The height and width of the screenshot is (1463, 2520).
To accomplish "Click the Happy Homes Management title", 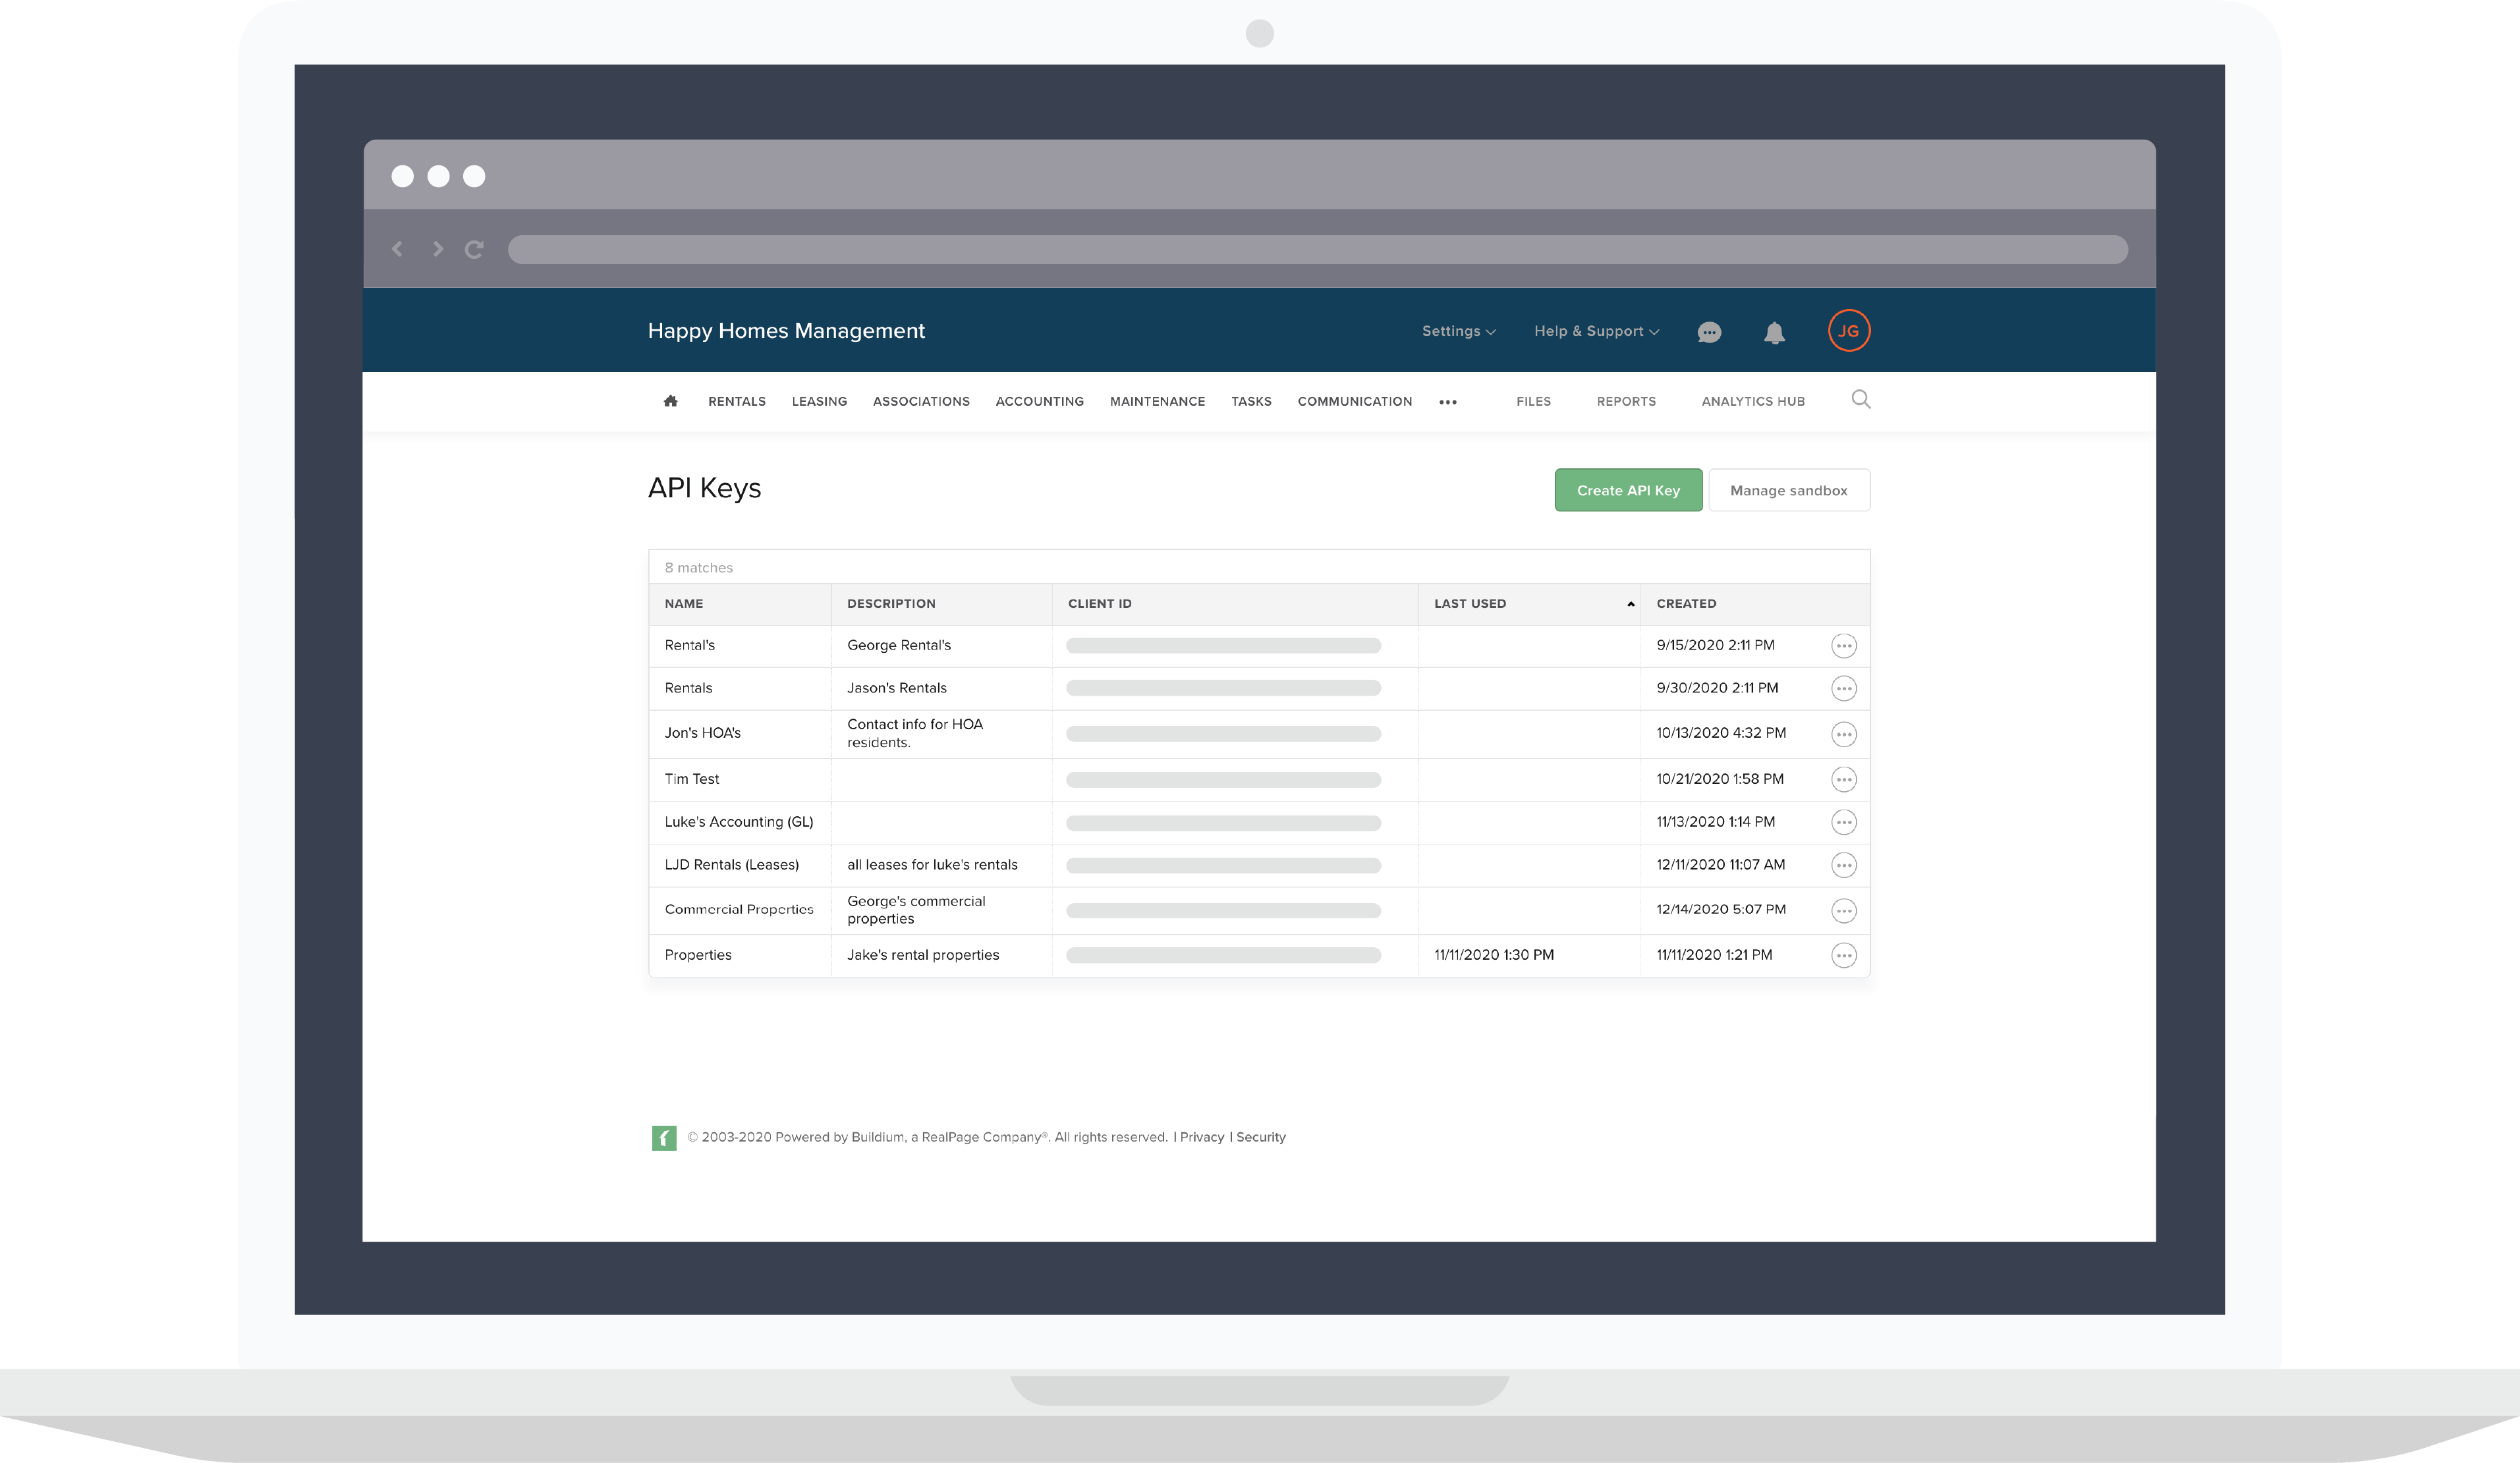I will pyautogui.click(x=786, y=331).
